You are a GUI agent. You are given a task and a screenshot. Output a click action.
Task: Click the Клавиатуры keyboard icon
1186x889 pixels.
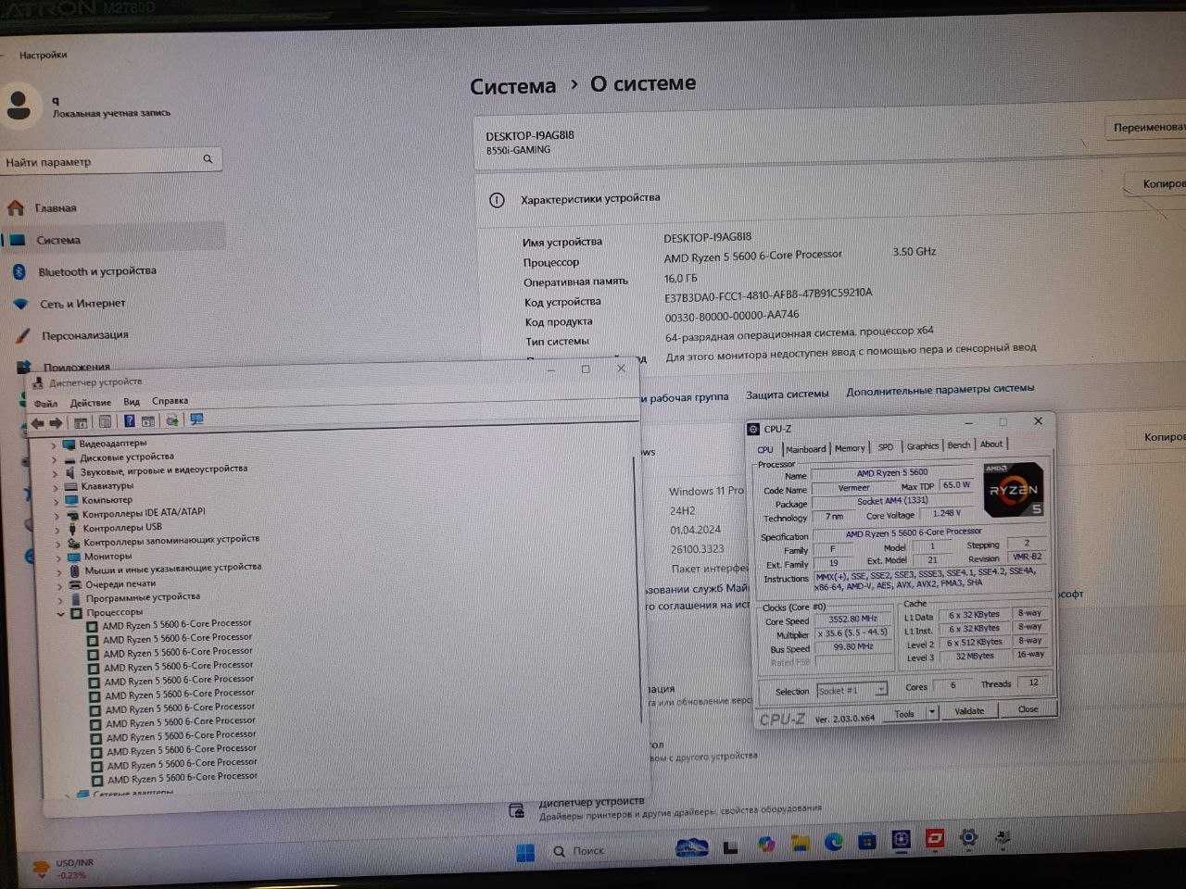tap(70, 486)
